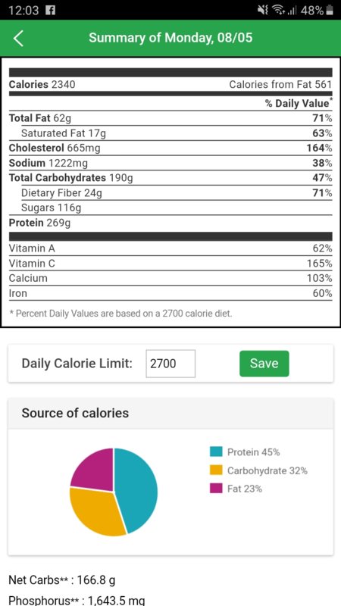Tap the Cholesterol 665mg row
Image resolution: width=341 pixels, height=606 pixels.
(x=170, y=148)
